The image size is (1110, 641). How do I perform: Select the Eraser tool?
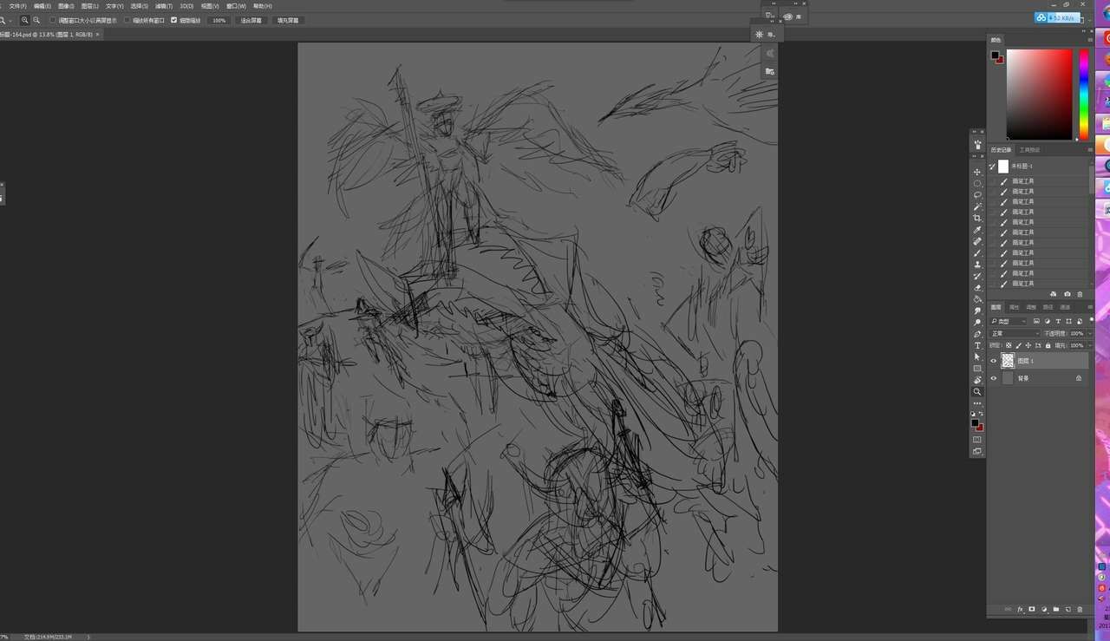(x=977, y=287)
